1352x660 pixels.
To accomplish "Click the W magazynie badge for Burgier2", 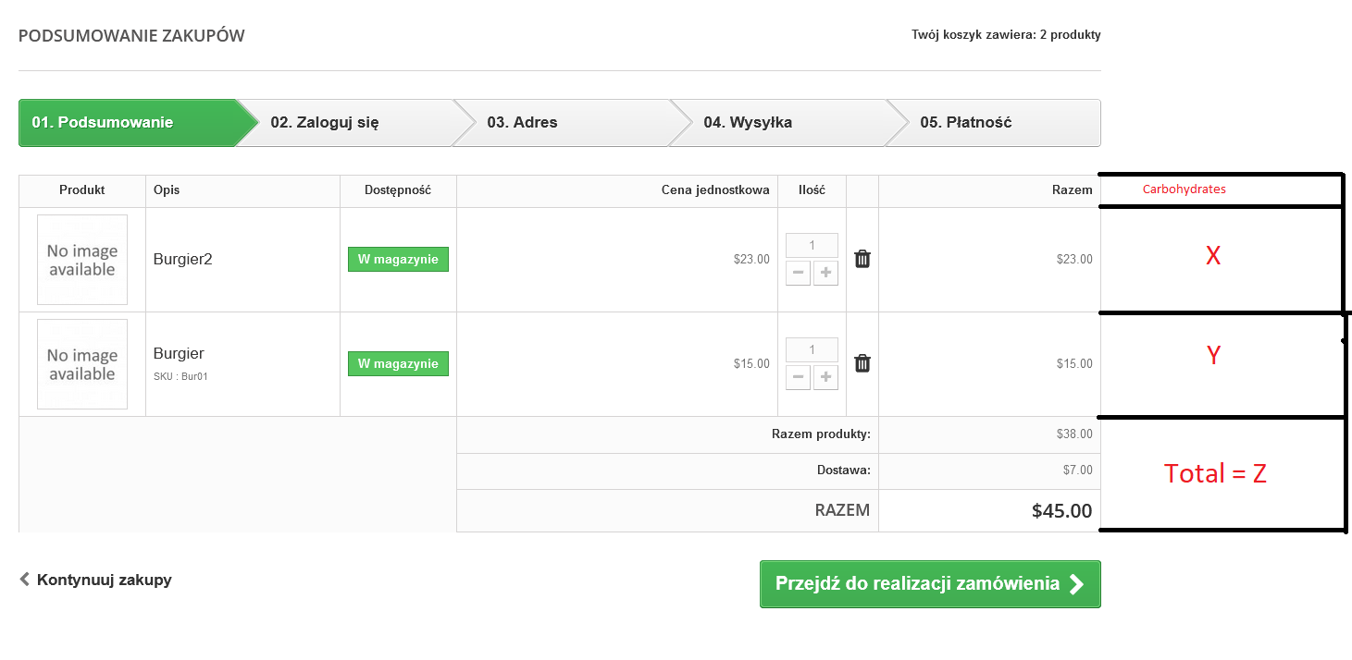I will tap(398, 260).
